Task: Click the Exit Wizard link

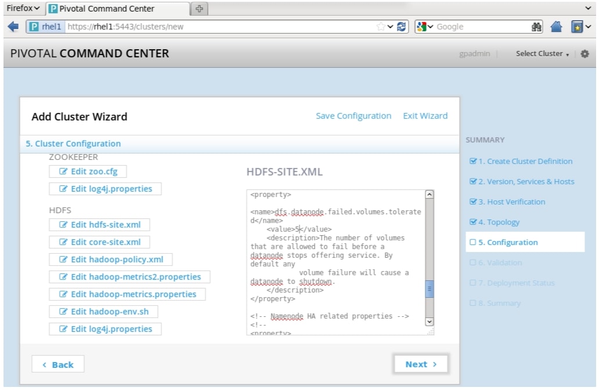Action: coord(425,116)
